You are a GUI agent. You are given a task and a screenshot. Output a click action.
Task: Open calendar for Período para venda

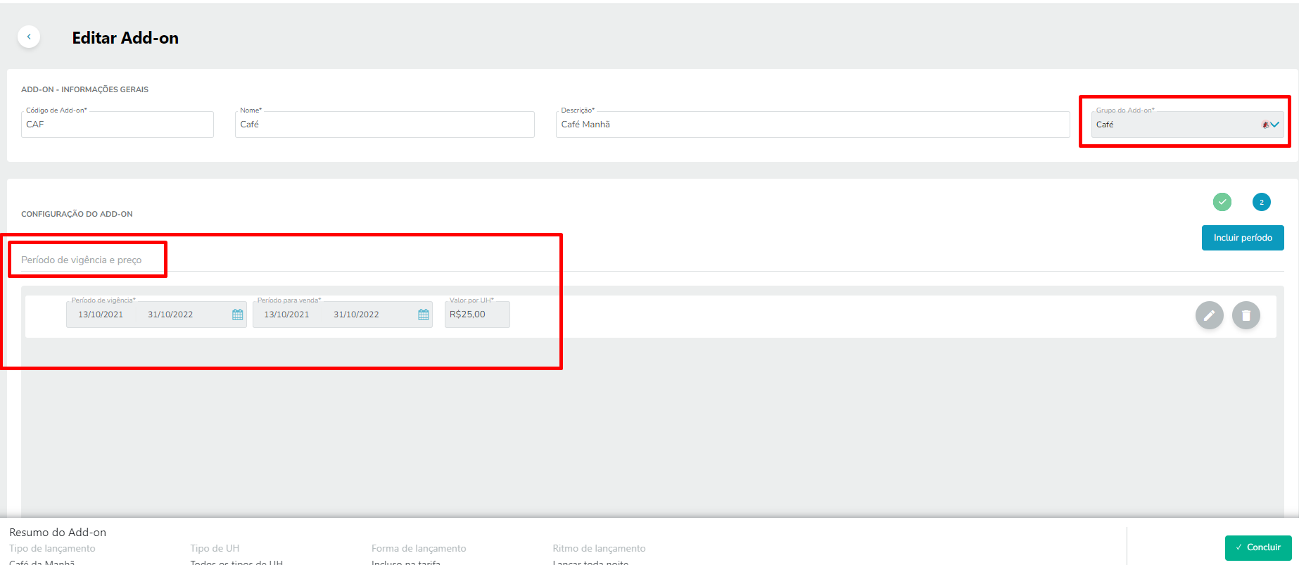[423, 315]
